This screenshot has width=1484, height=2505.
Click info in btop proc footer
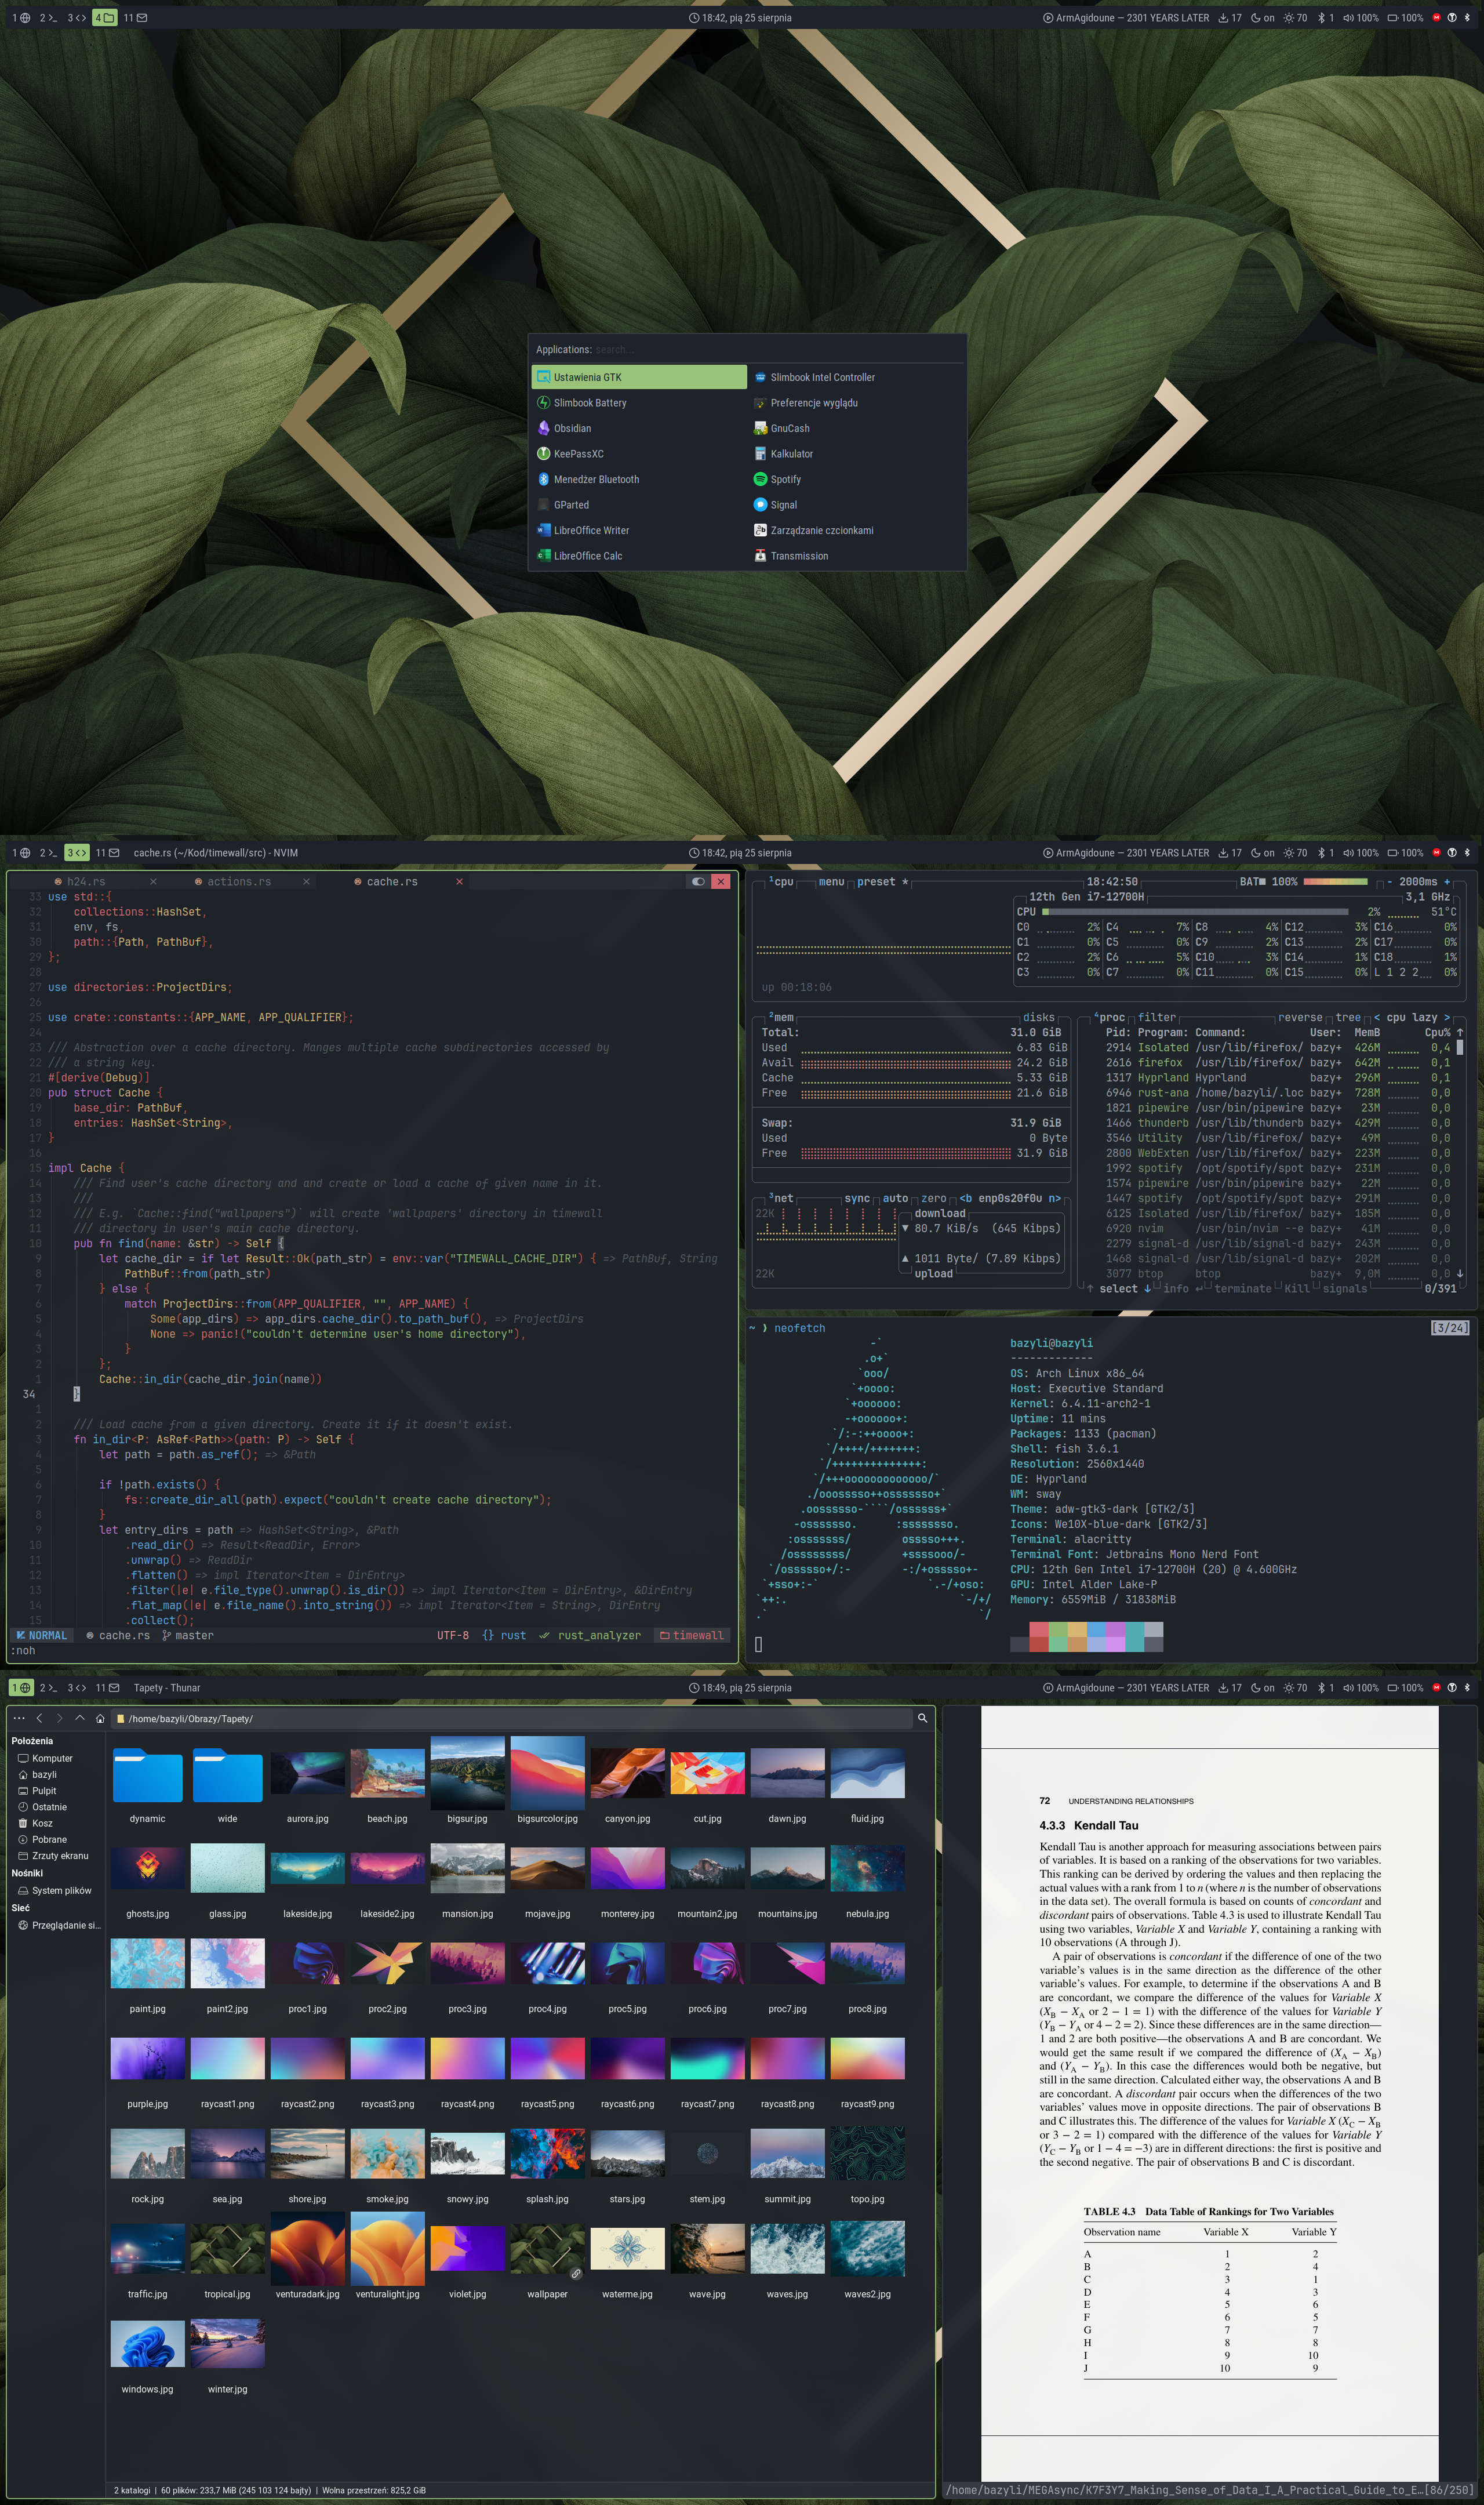click(x=1176, y=1288)
